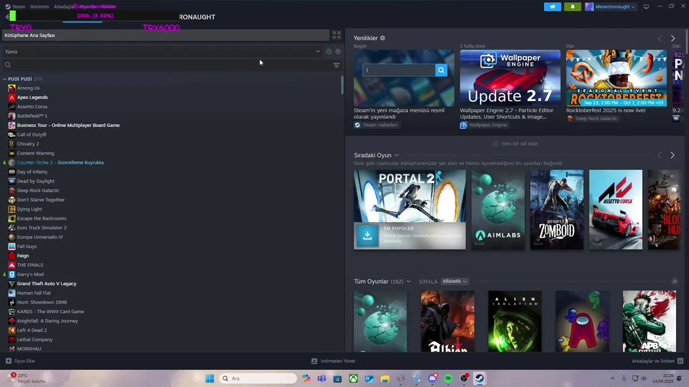Open the collections grid view icon
The width and height of the screenshot is (689, 387).
(336, 35)
